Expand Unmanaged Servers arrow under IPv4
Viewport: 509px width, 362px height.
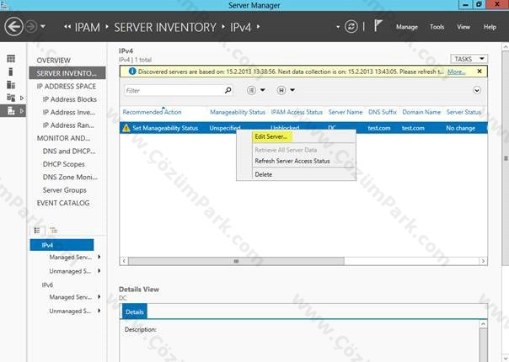(x=99, y=270)
